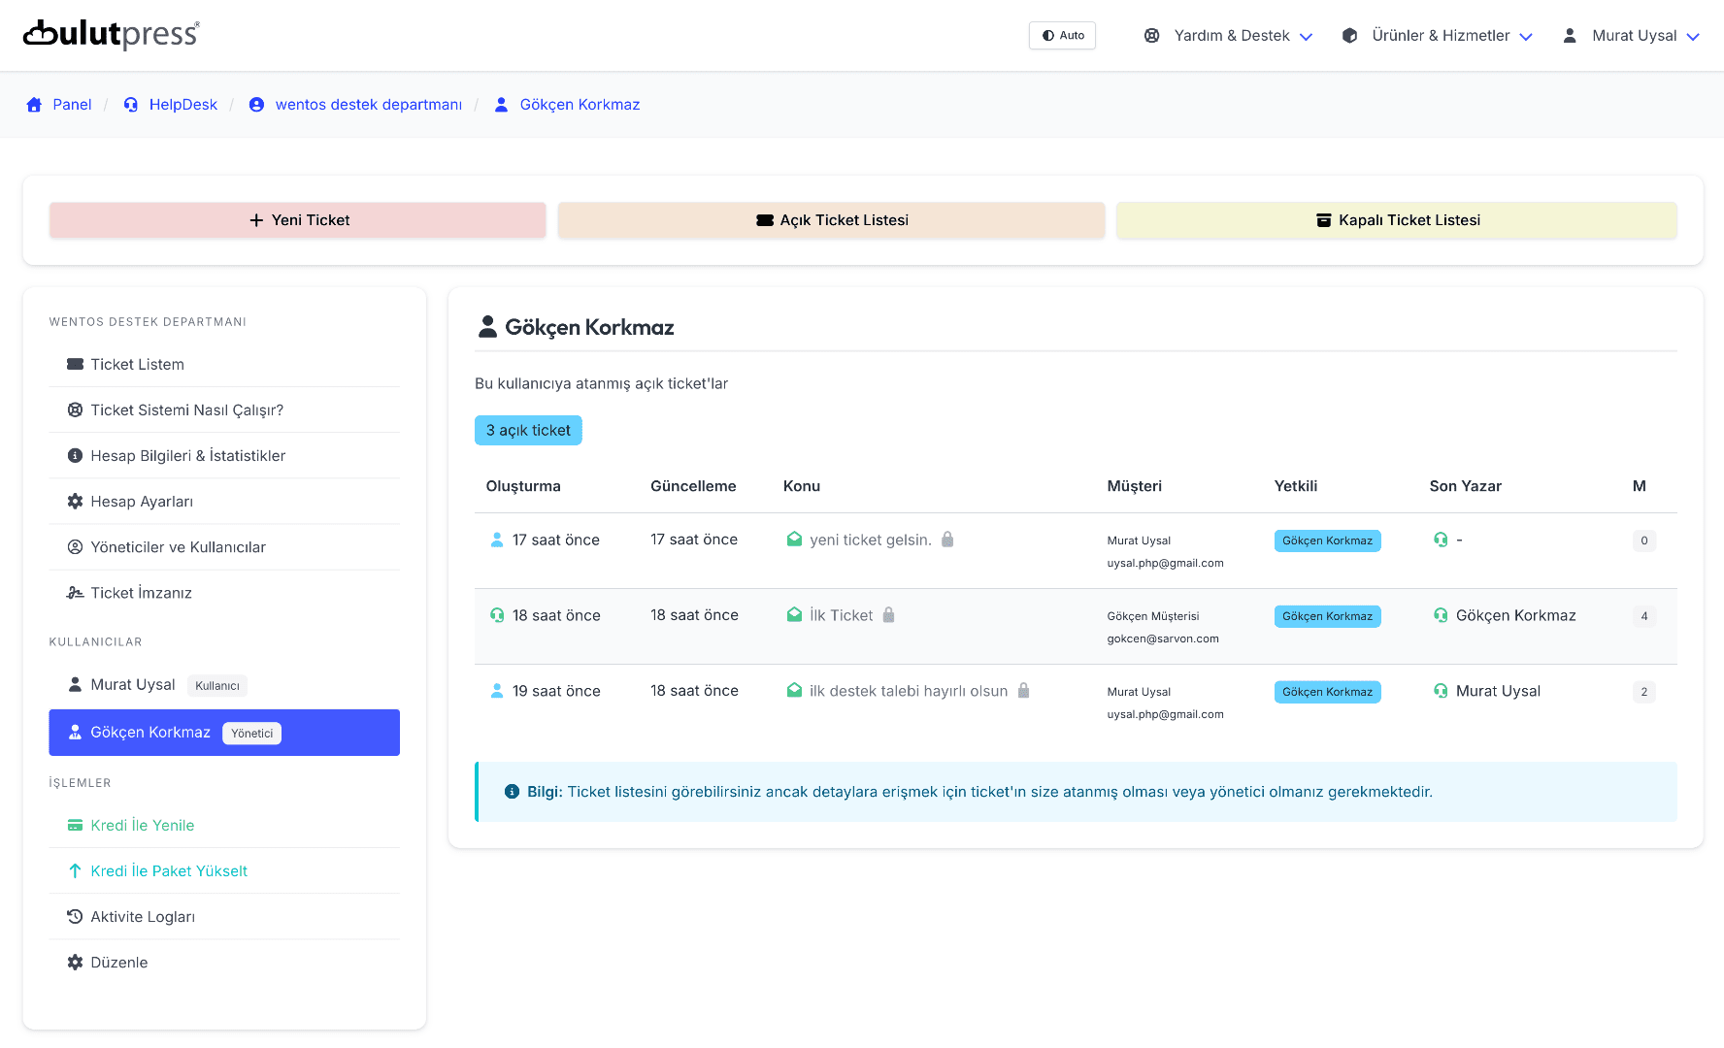Click the history icon beside Aktivite Logları
1724x1048 pixels.
[75, 917]
